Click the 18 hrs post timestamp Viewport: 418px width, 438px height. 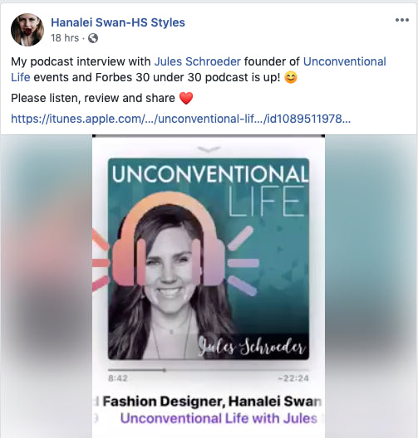tap(65, 38)
